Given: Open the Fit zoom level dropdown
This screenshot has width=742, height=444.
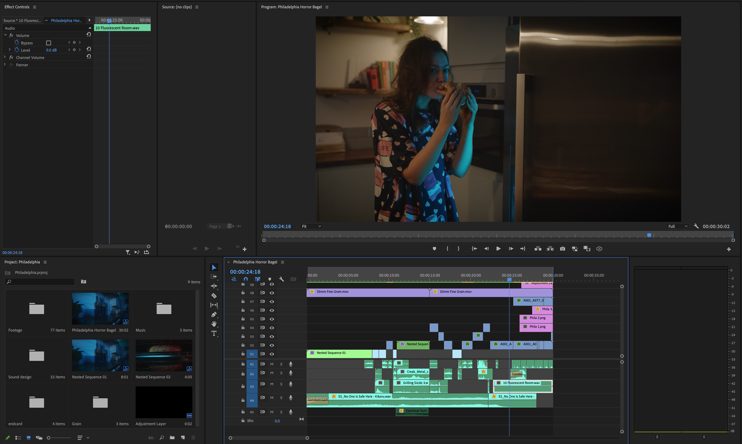Looking at the screenshot, I should [311, 226].
